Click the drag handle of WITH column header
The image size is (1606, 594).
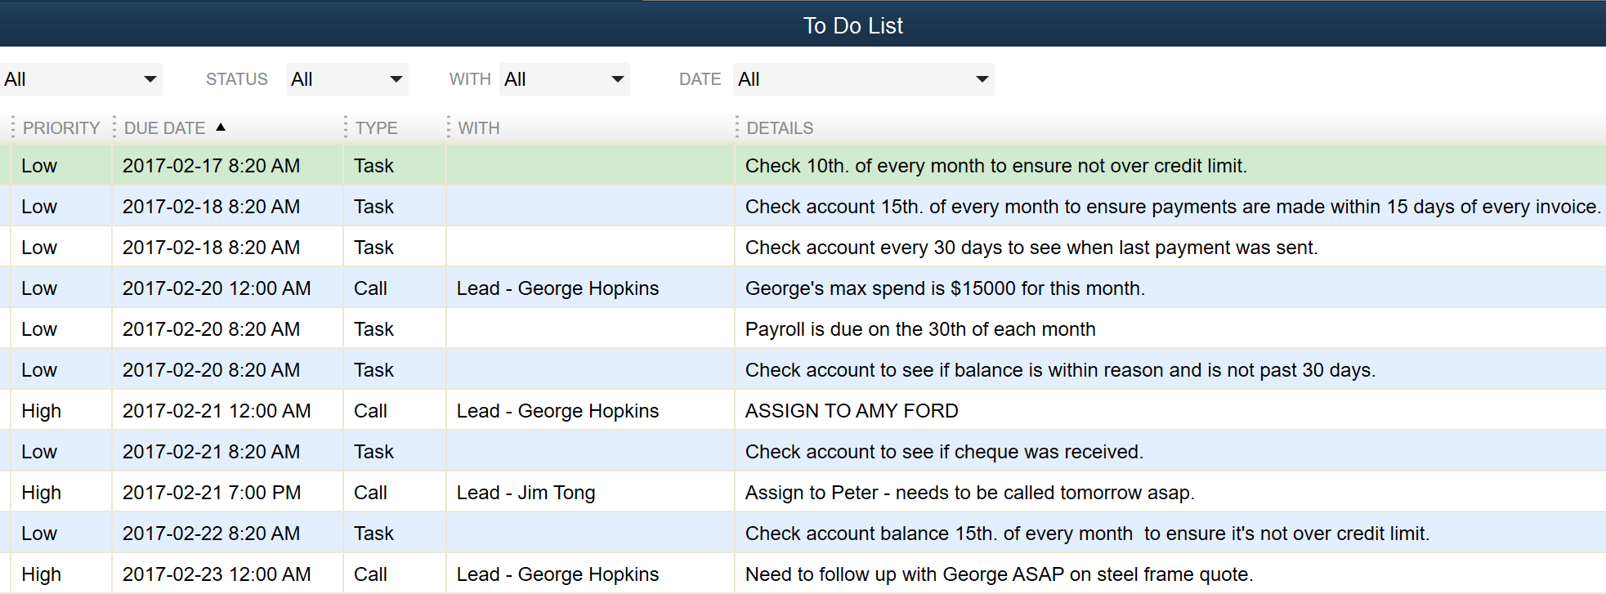click(449, 127)
